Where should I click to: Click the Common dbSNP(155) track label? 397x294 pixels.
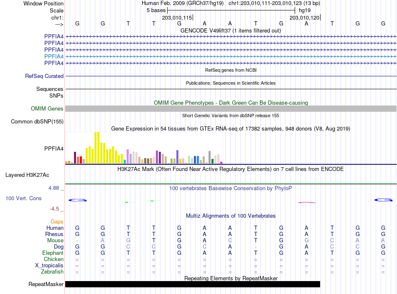coord(37,121)
